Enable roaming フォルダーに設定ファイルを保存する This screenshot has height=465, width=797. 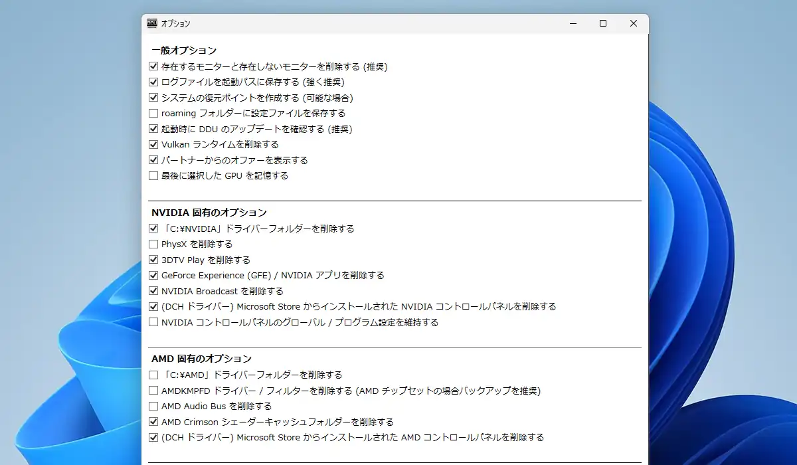154,114
